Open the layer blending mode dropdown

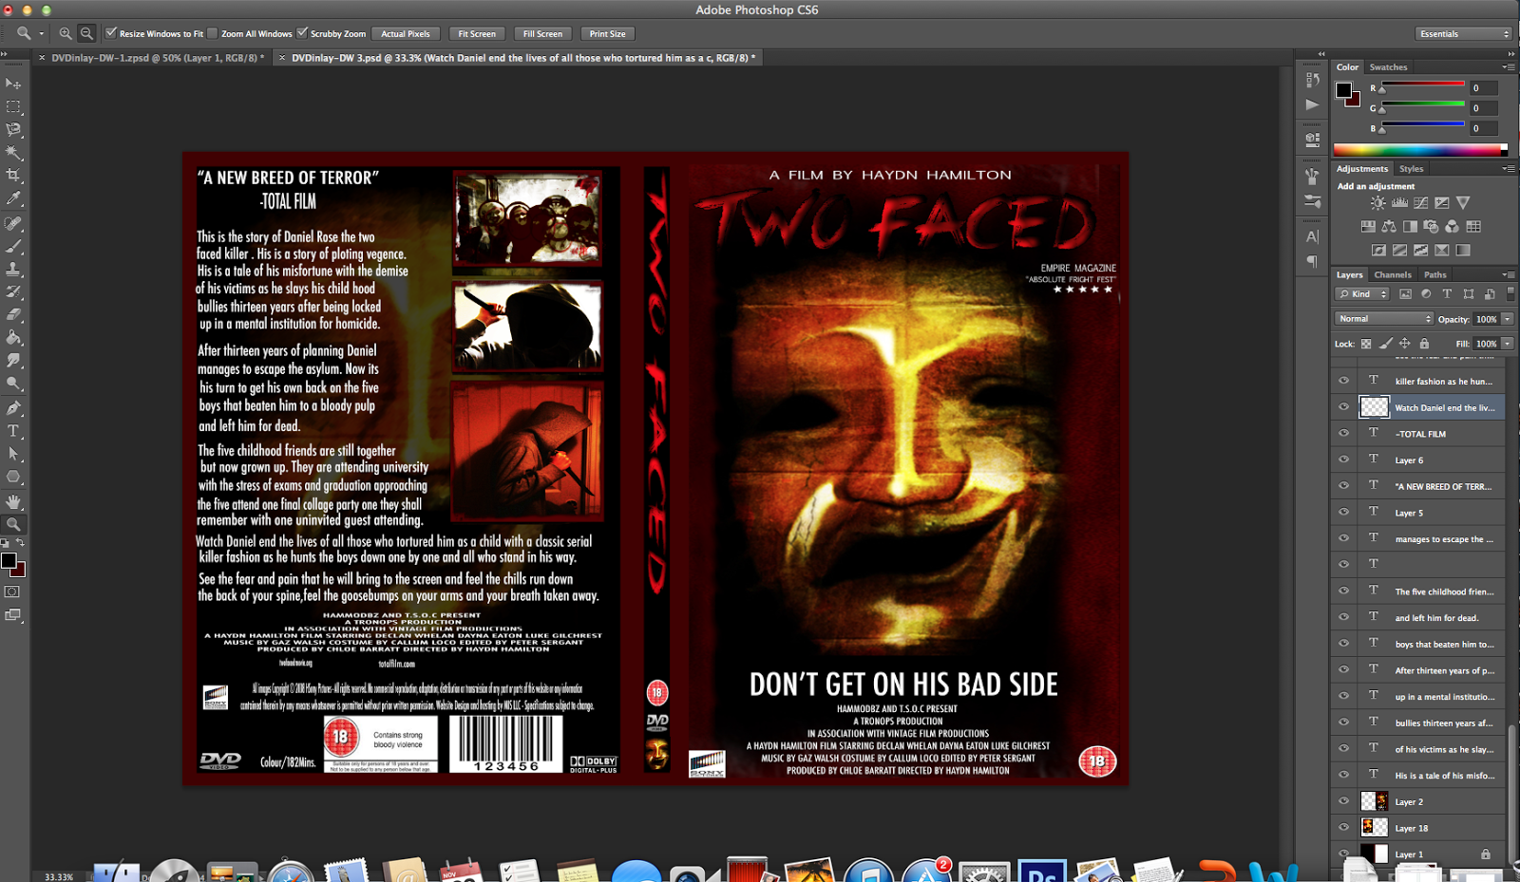pyautogui.click(x=1383, y=318)
